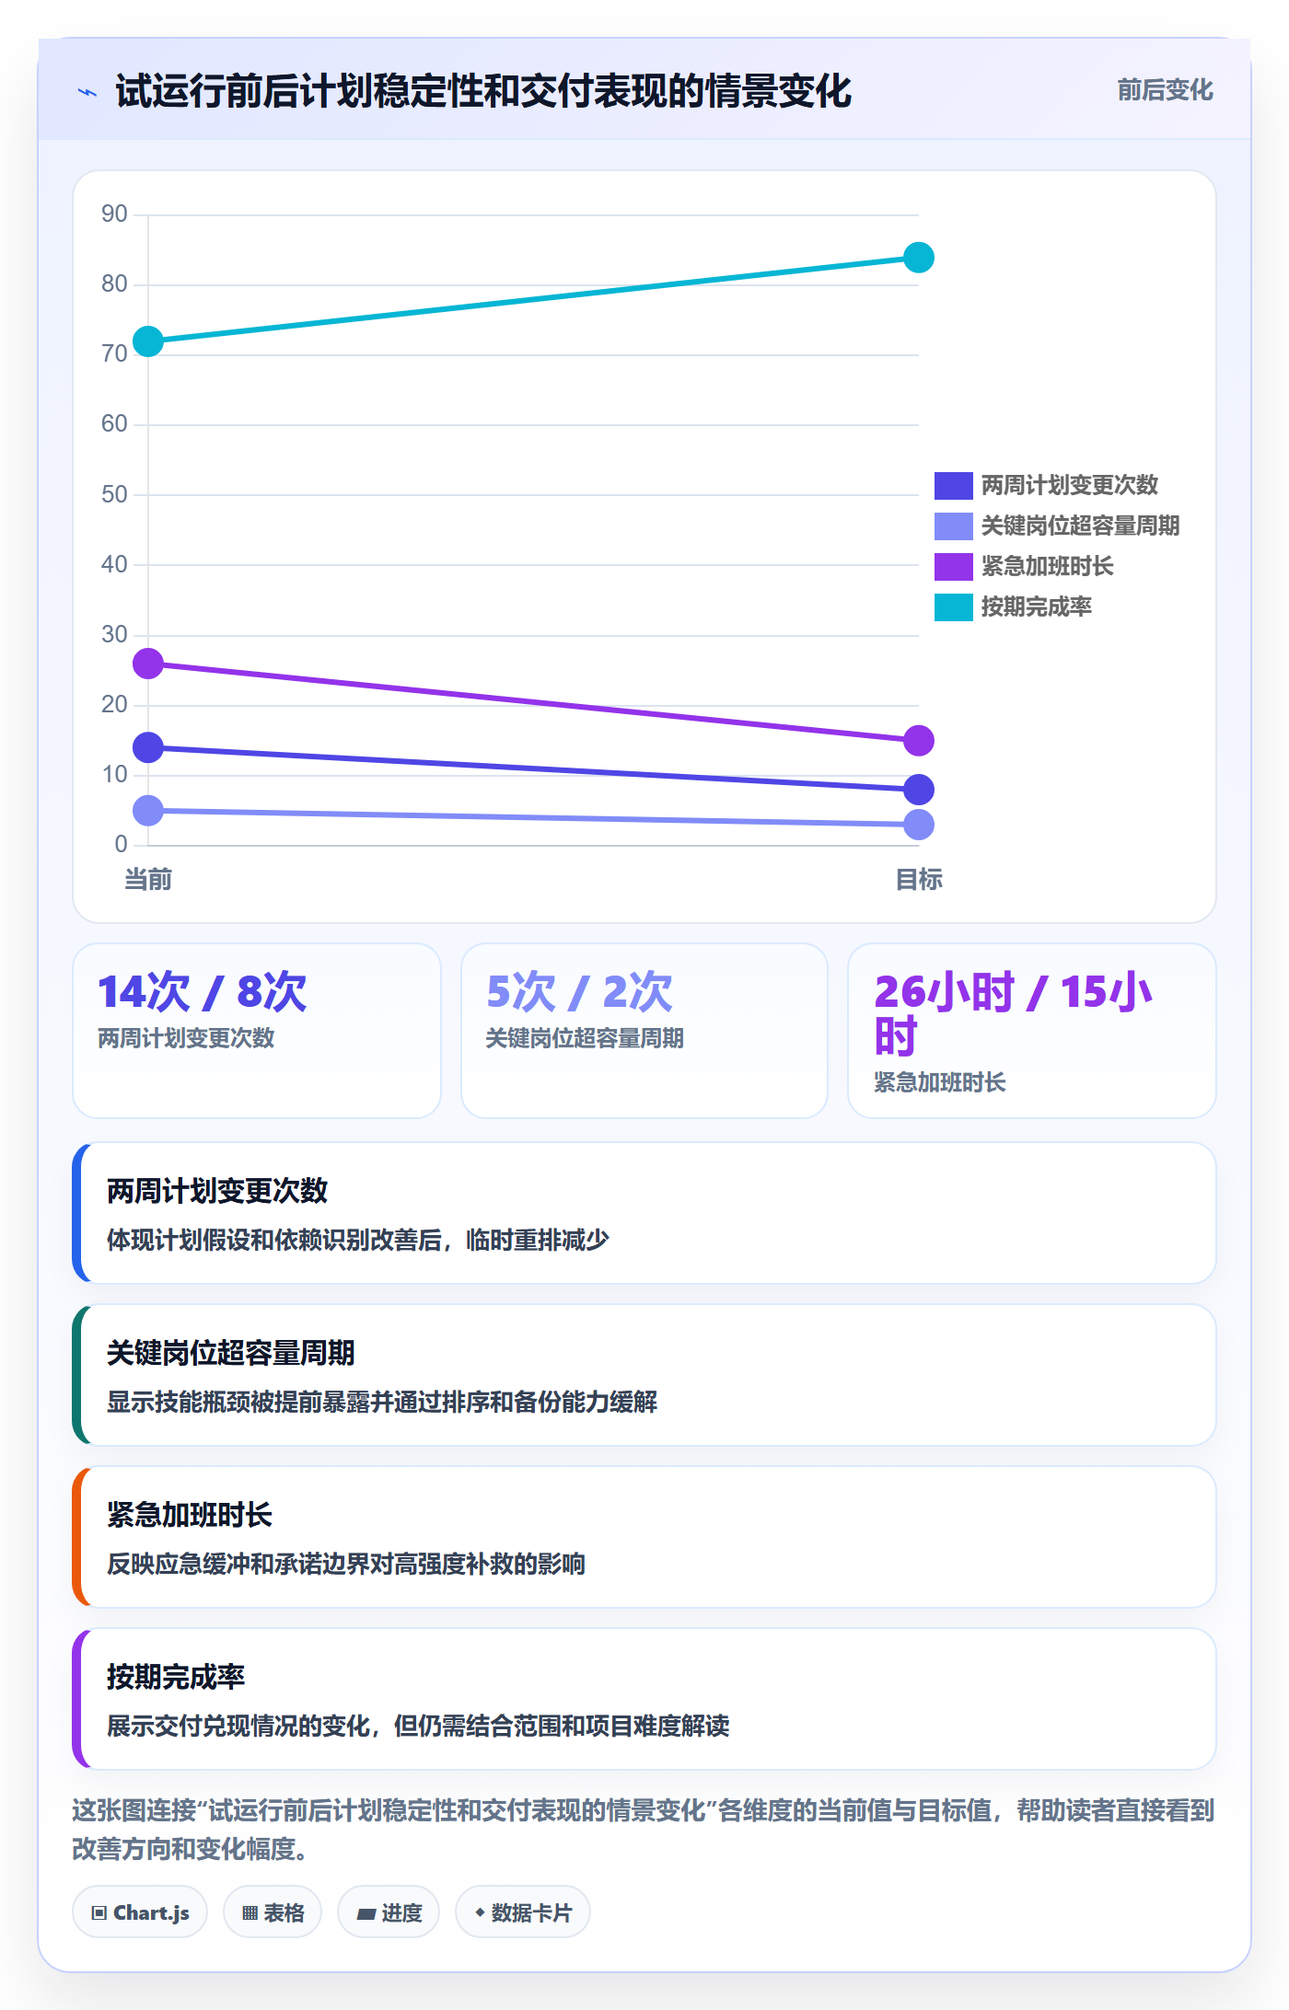This screenshot has width=1289, height=2010.
Task: Click the 进度 tag chip
Action: 389,1912
